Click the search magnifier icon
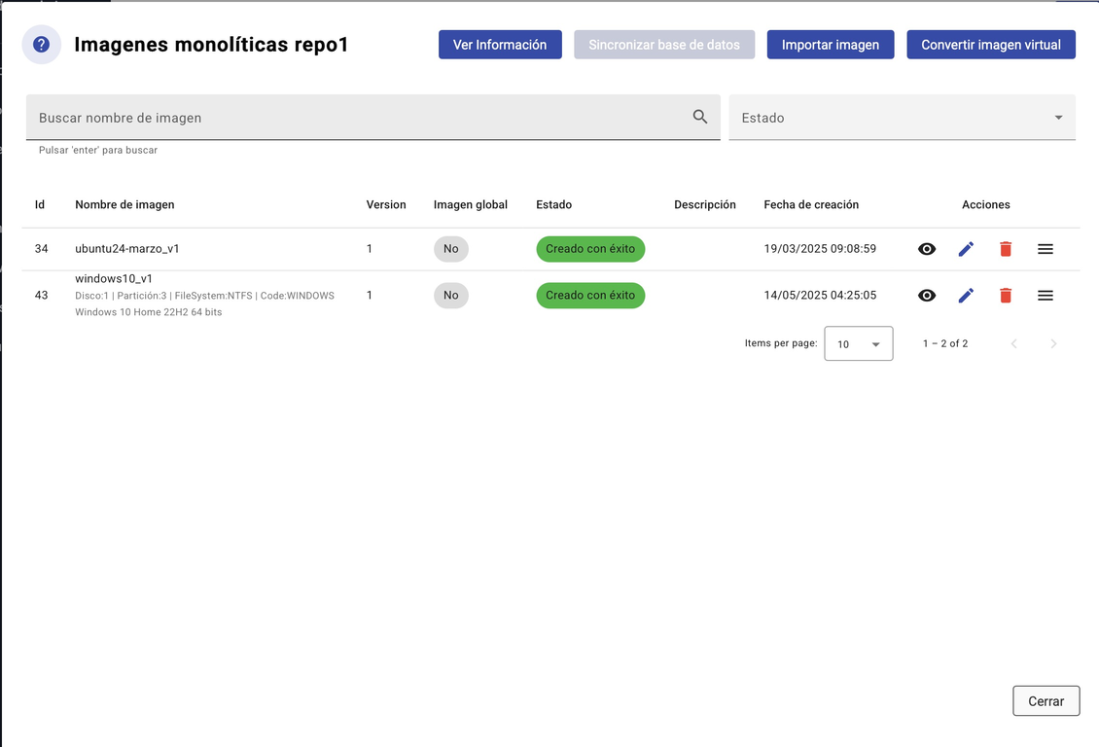The width and height of the screenshot is (1099, 747). pyautogui.click(x=699, y=117)
